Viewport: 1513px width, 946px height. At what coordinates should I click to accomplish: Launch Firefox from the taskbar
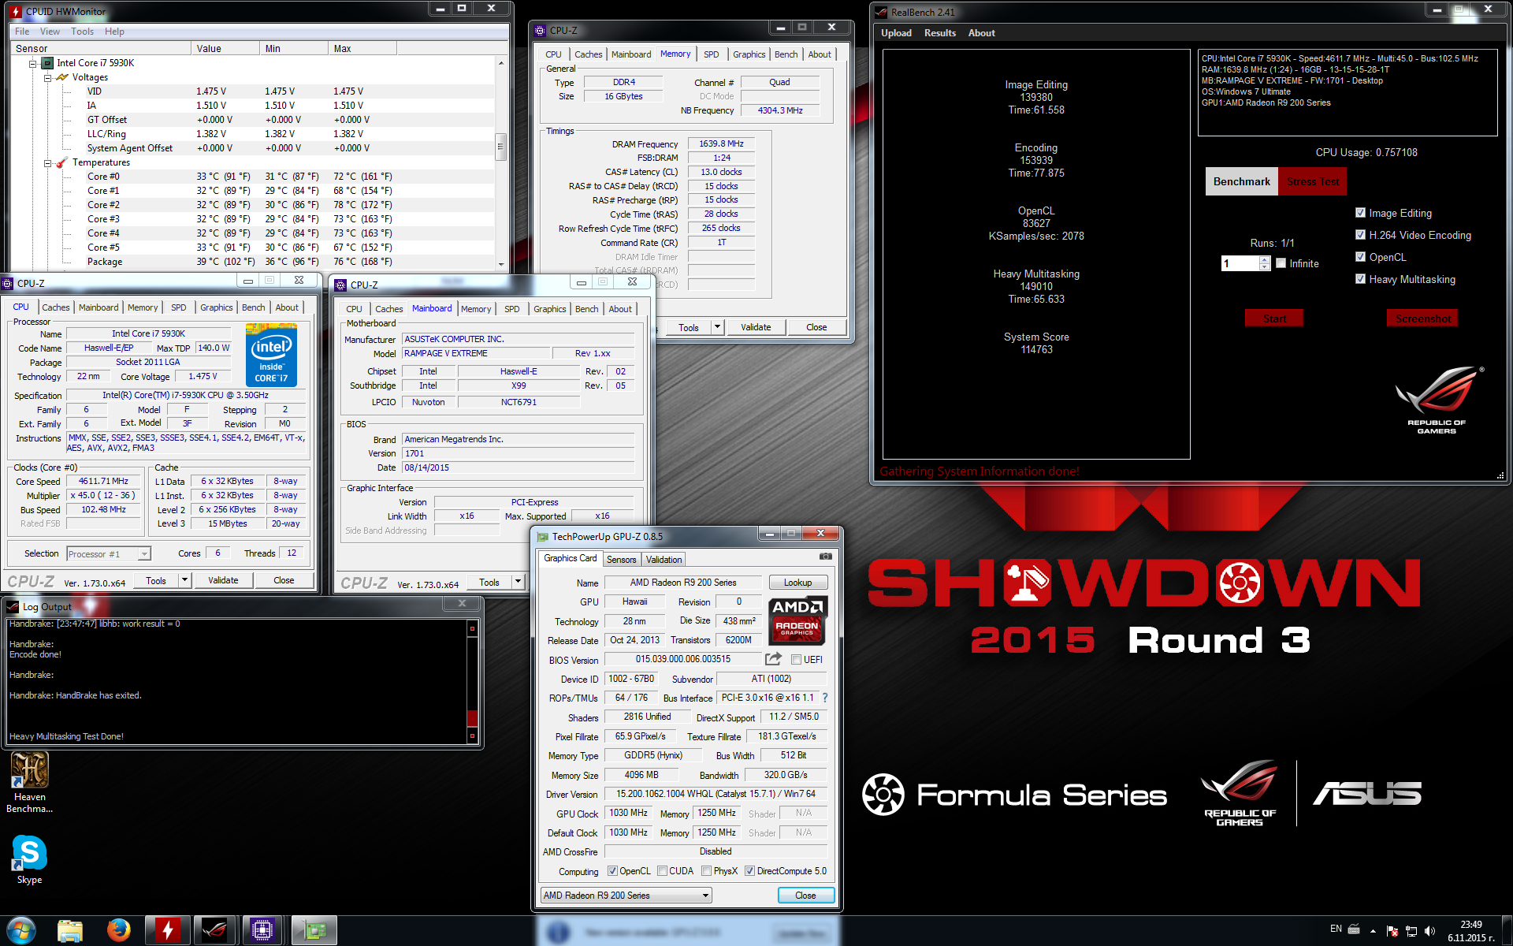click(x=119, y=931)
